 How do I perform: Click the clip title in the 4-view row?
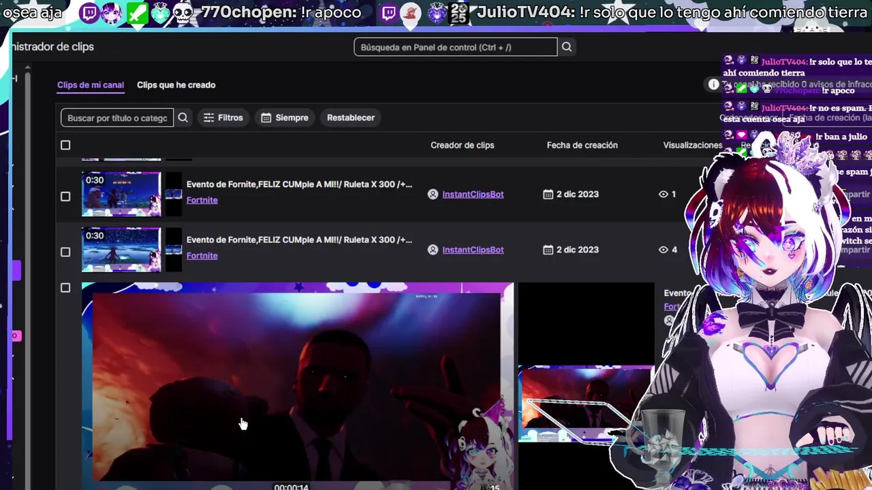(299, 240)
